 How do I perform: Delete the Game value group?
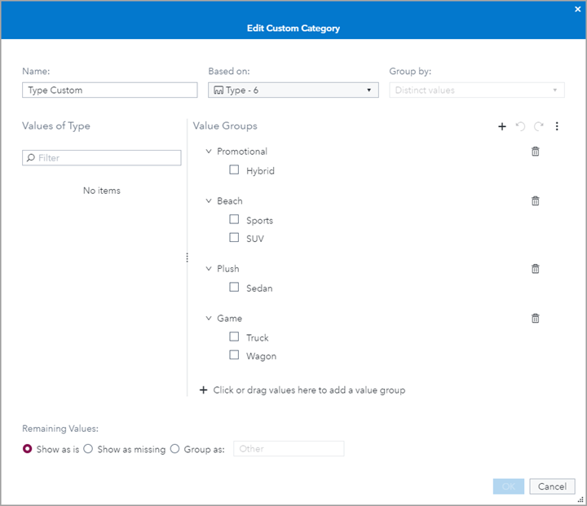(536, 319)
